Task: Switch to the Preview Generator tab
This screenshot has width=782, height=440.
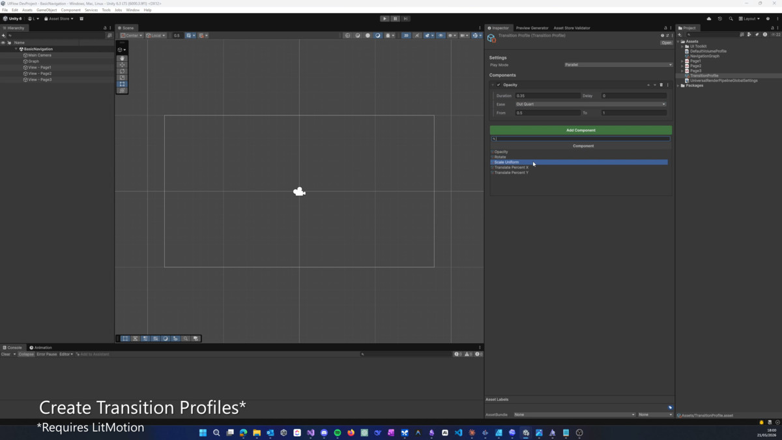Action: click(532, 28)
